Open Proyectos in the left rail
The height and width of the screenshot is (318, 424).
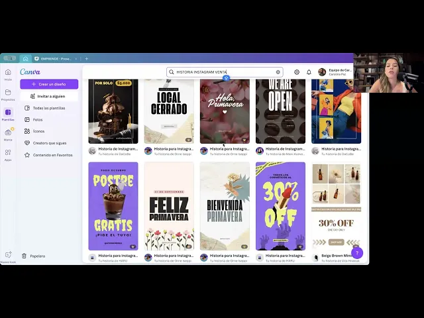pos(8,95)
